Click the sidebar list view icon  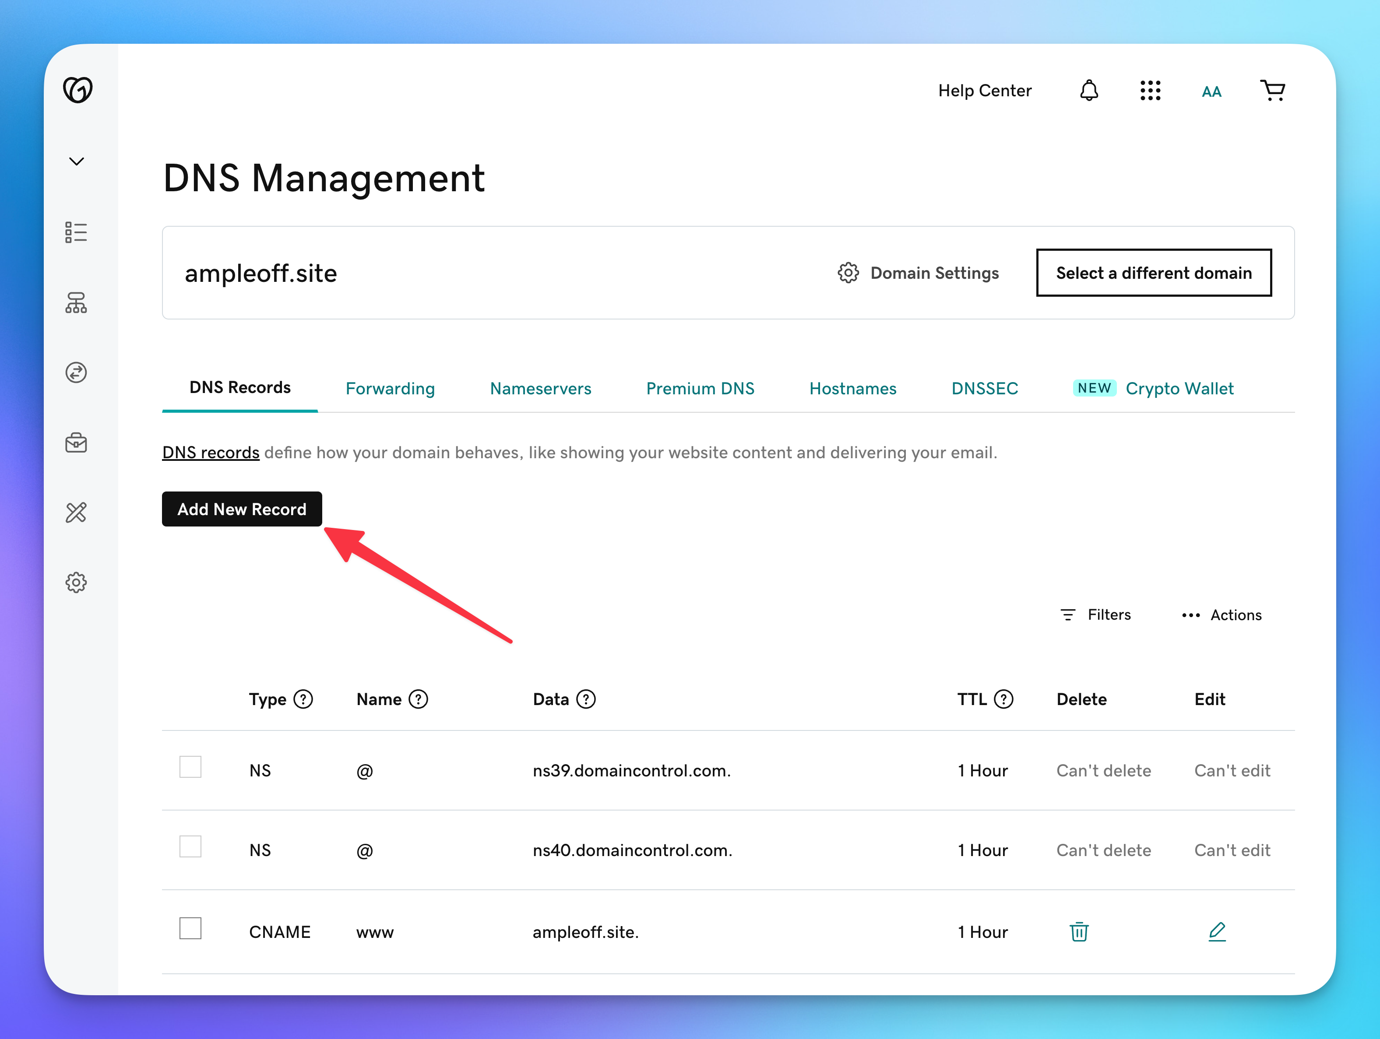[x=76, y=232]
